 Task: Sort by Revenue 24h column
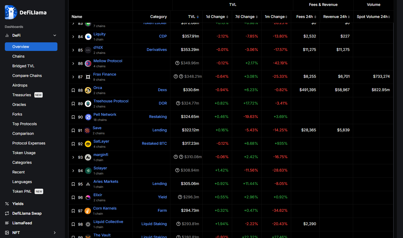pyautogui.click(x=336, y=17)
